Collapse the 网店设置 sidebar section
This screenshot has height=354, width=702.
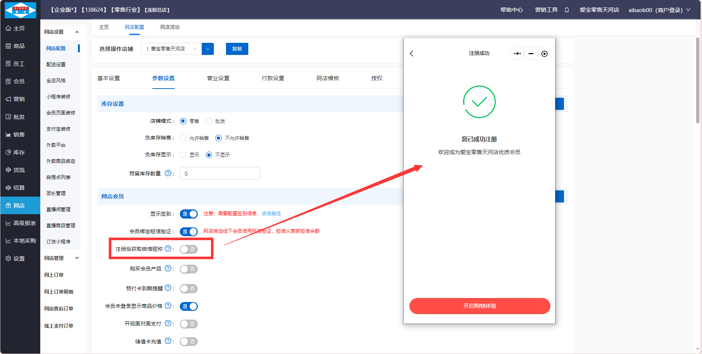click(x=77, y=32)
